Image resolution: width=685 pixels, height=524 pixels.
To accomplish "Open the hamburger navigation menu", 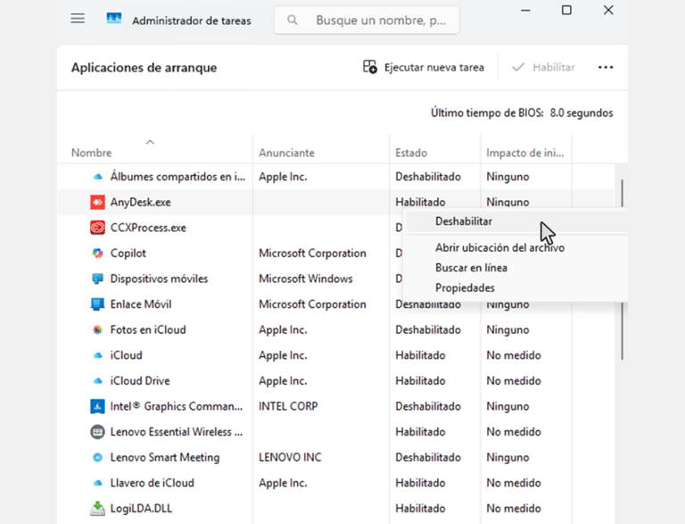I will pos(78,19).
